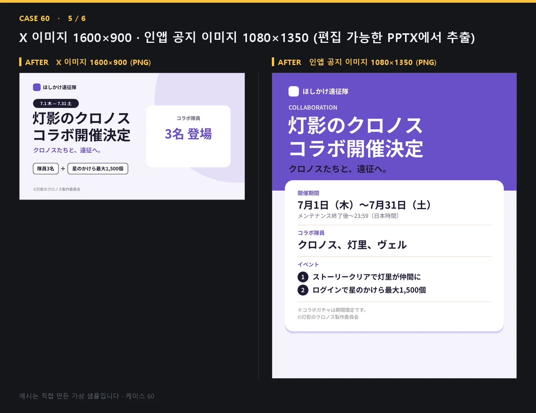Click the dark 'クロノスたちと、遠征へ。' tagline in the in-app image

click(x=338, y=169)
